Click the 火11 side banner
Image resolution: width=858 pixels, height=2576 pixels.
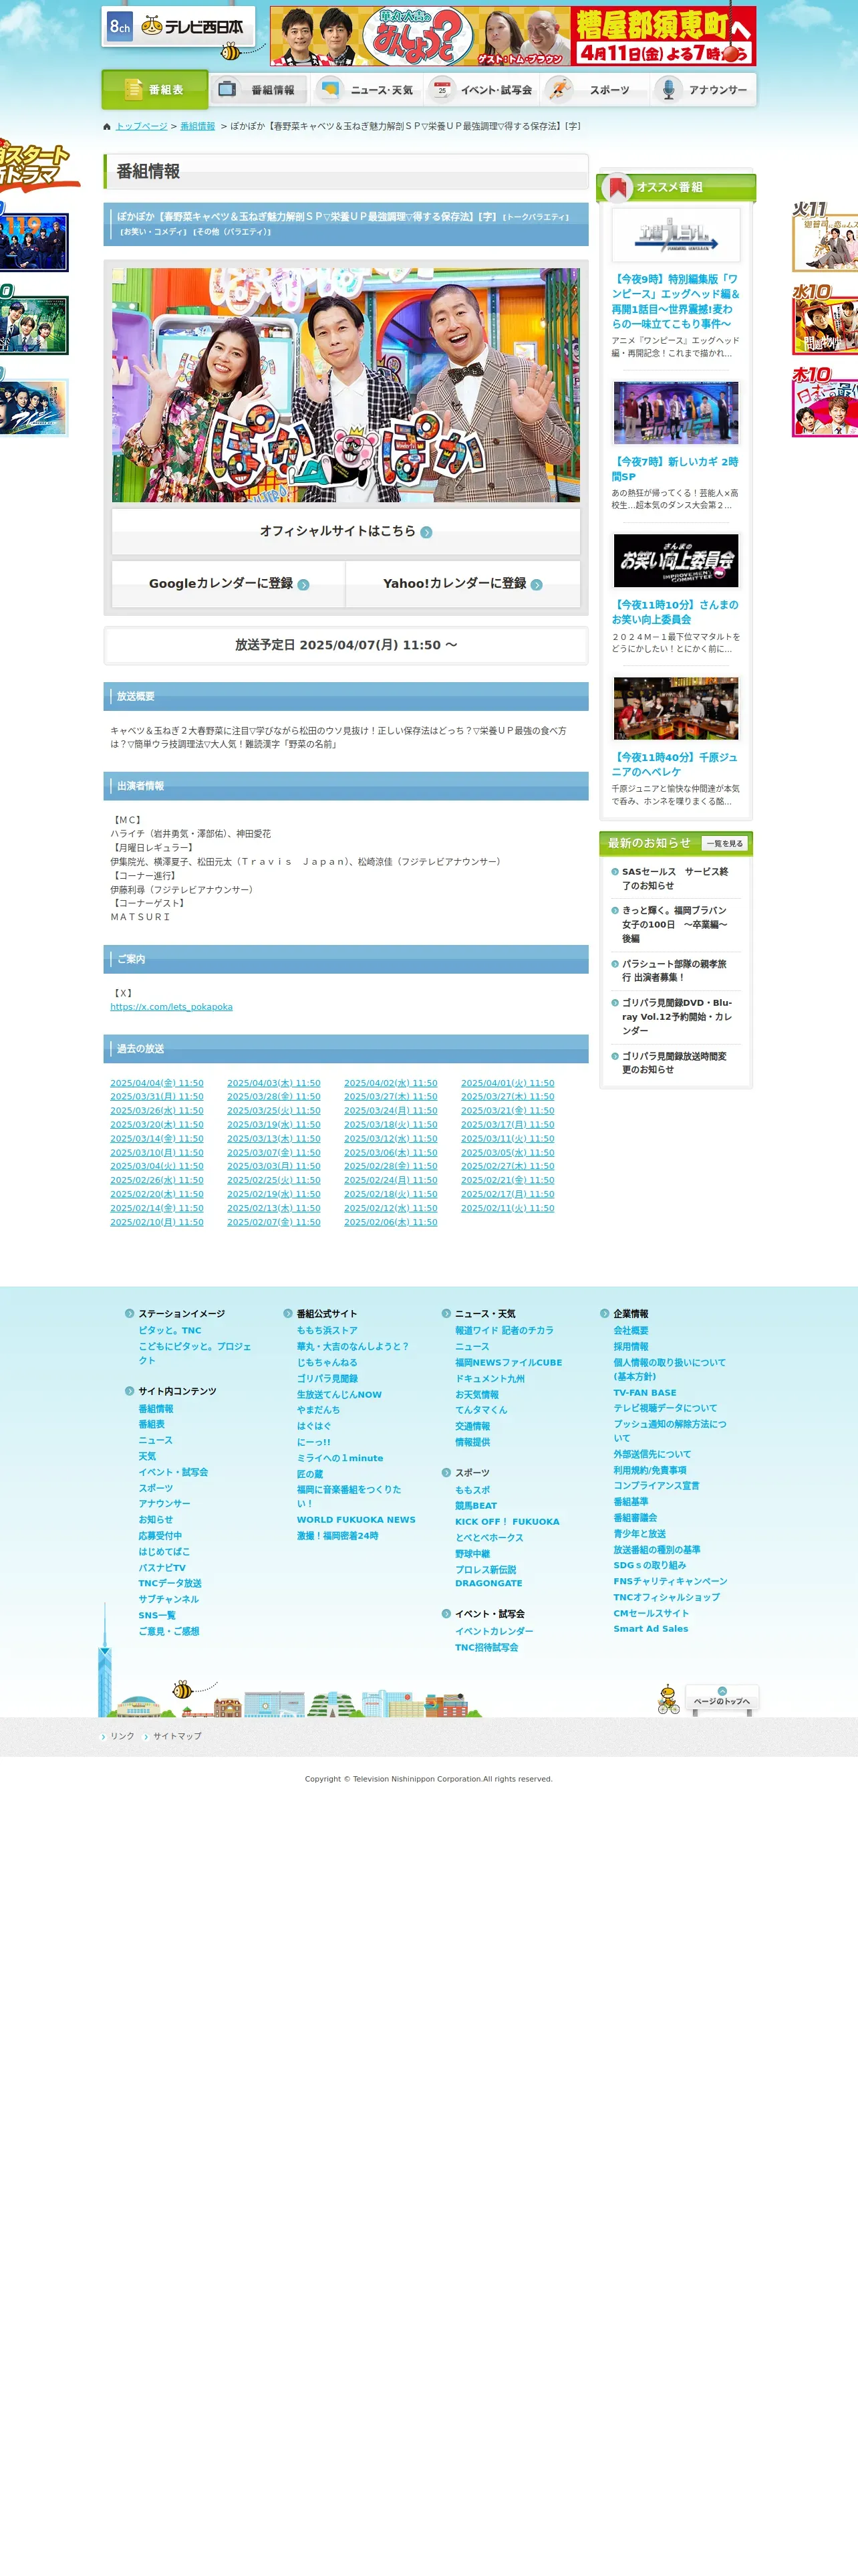pos(825,237)
